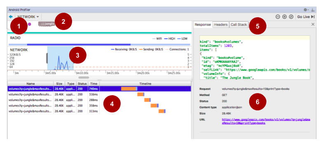
Task: Click the blue back arrow icon
Action: click(x=11, y=16)
